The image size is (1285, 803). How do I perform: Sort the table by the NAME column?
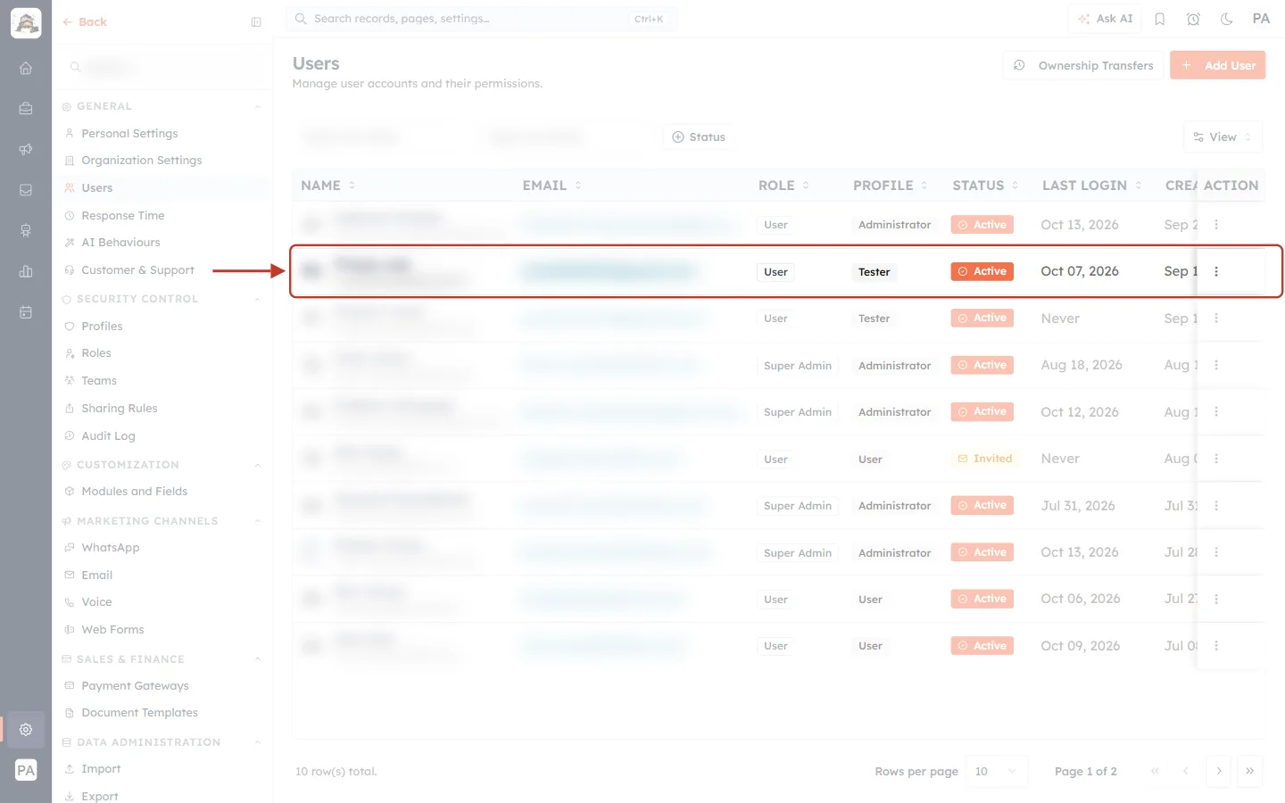pyautogui.click(x=327, y=186)
